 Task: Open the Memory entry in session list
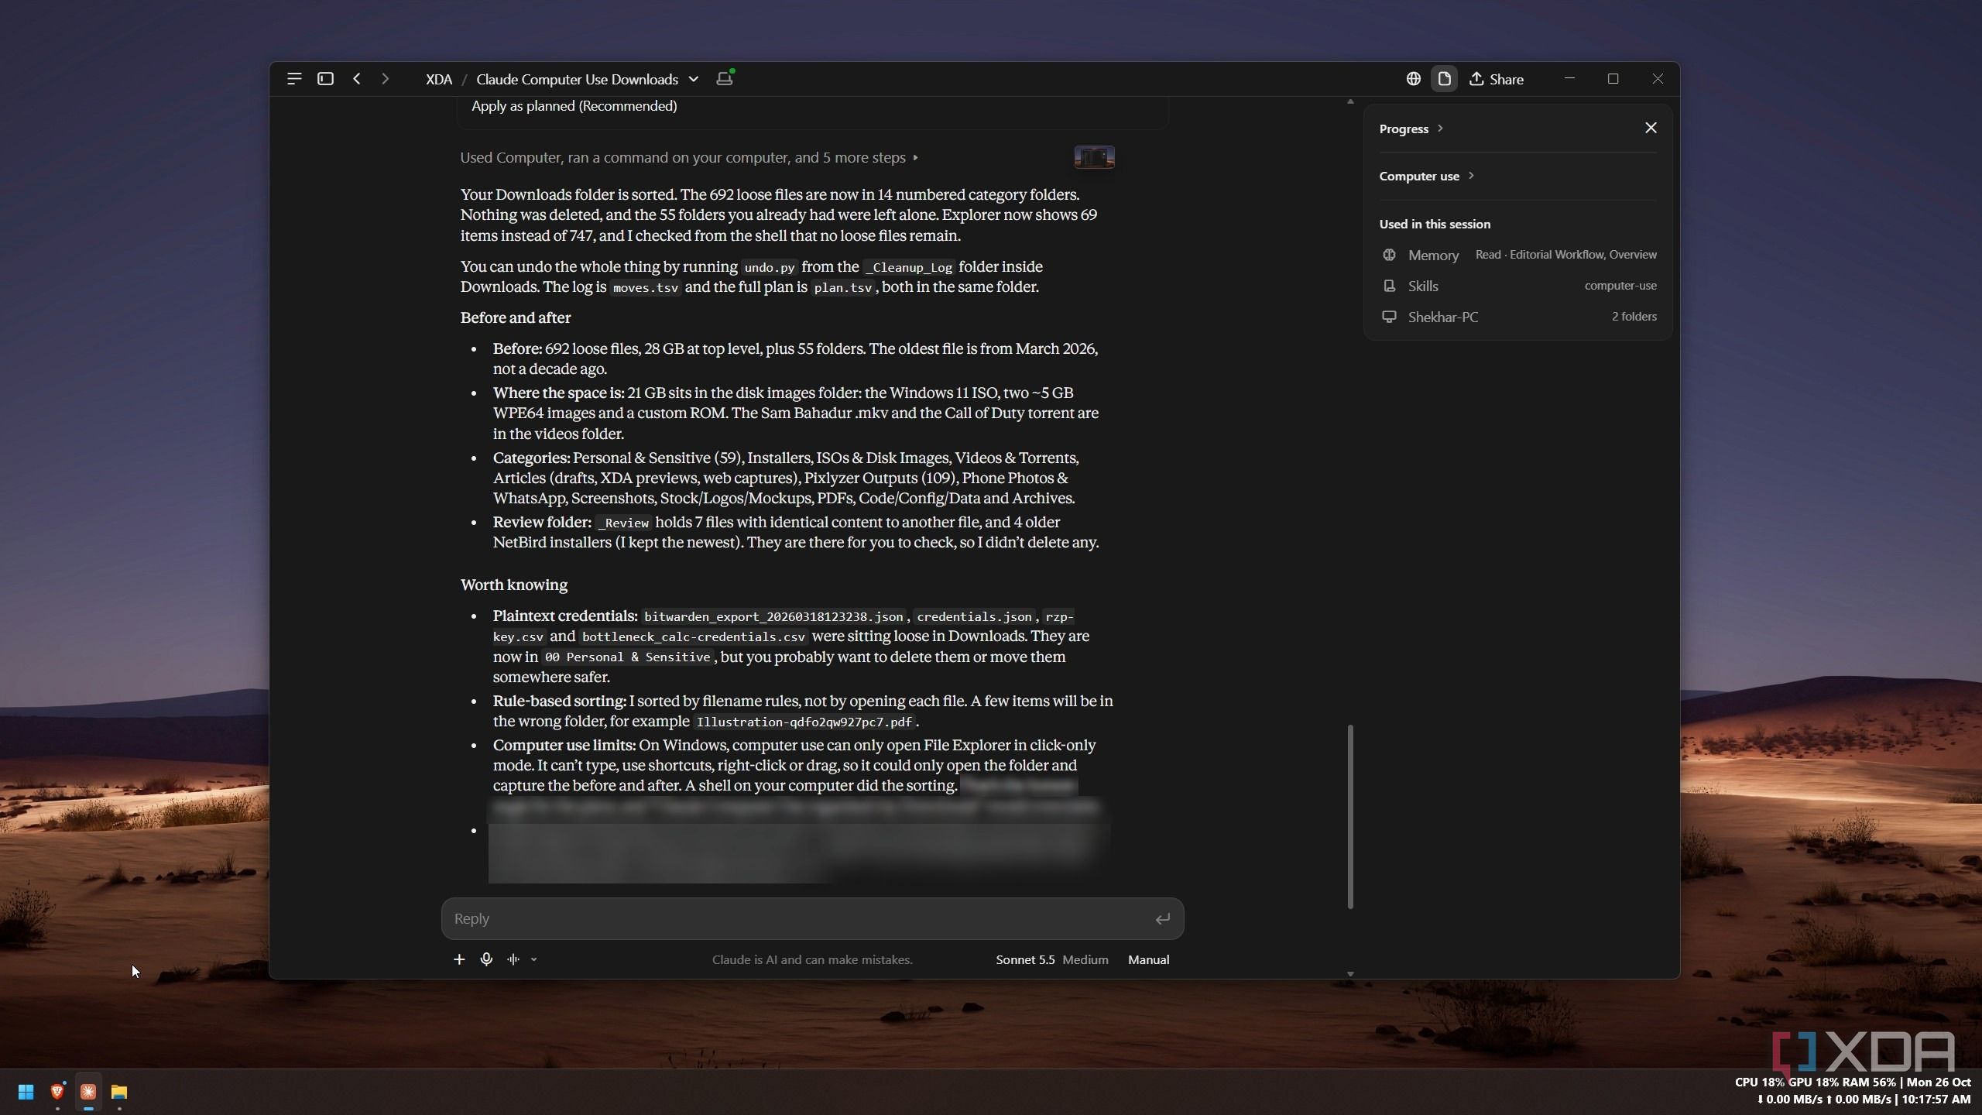pos(1518,255)
